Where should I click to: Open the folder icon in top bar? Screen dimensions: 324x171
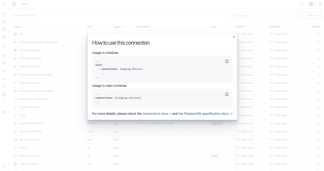(x=302, y=4)
